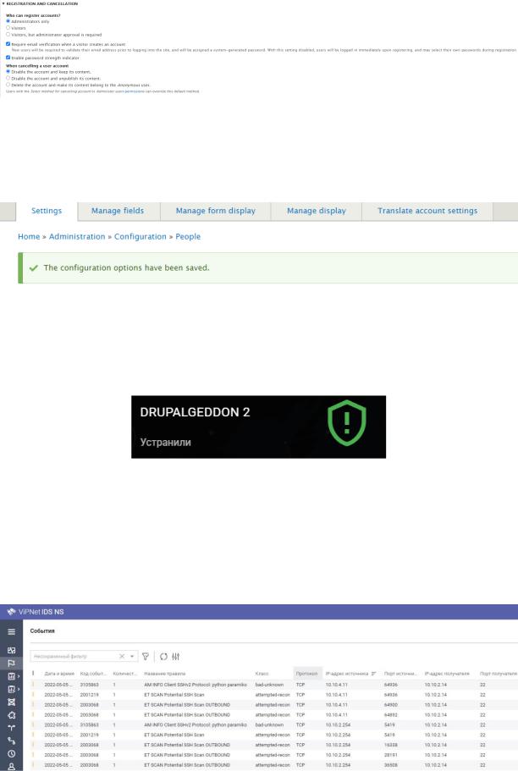Open the hamburger menu in ViPNet sidebar

click(x=11, y=632)
